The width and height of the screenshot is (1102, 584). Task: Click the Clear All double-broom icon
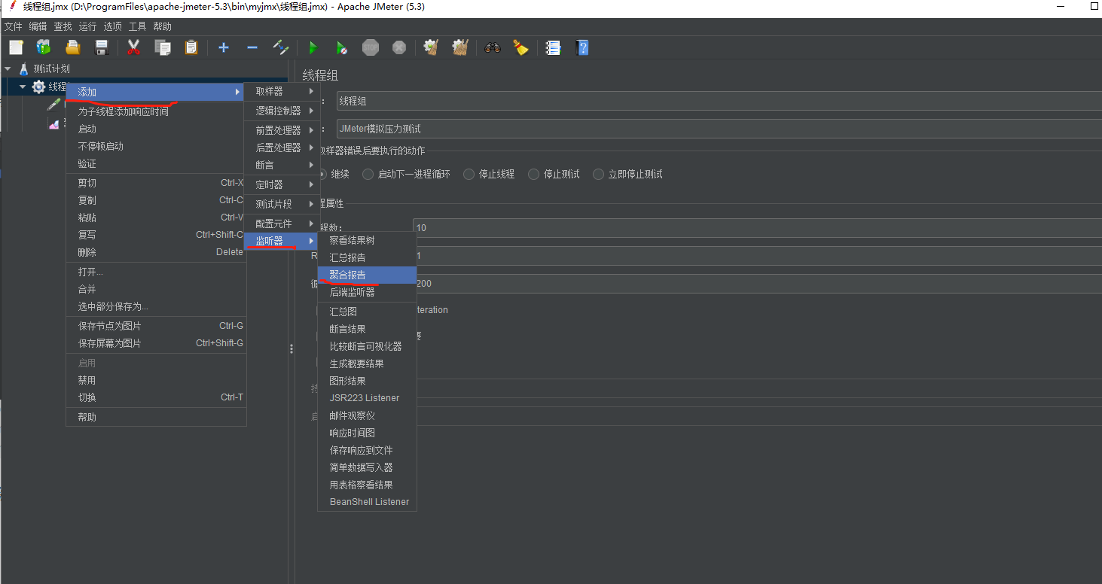[460, 47]
